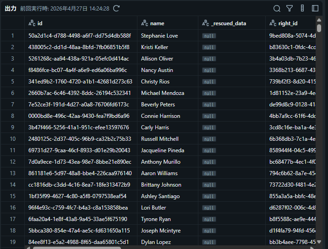Select the id cell starting with cc1816db

coord(81,185)
